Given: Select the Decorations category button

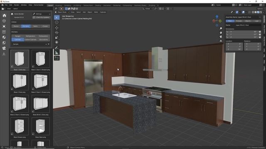Looking at the screenshot, I should (43, 40).
